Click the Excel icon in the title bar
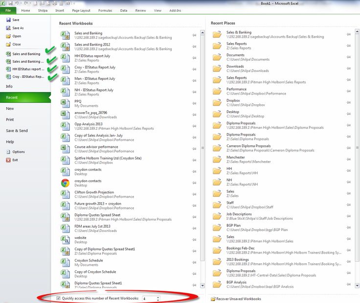360x303 pixels. (x=3, y=3)
